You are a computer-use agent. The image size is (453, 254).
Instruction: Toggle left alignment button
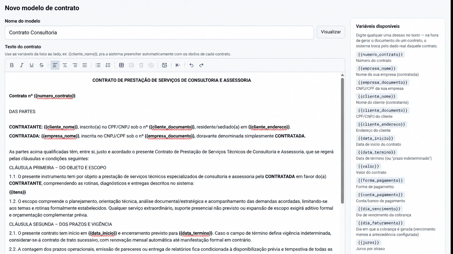coord(55,65)
